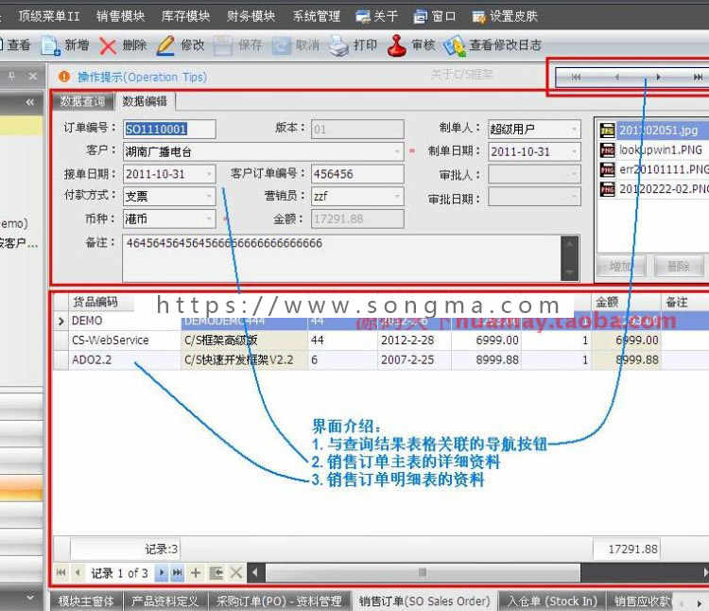Expand the 制单人 dropdown
The height and width of the screenshot is (611, 709).
[574, 130]
